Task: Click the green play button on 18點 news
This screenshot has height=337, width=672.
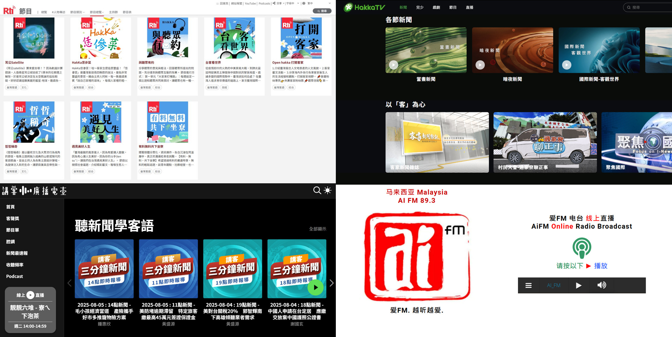Action: (315, 288)
